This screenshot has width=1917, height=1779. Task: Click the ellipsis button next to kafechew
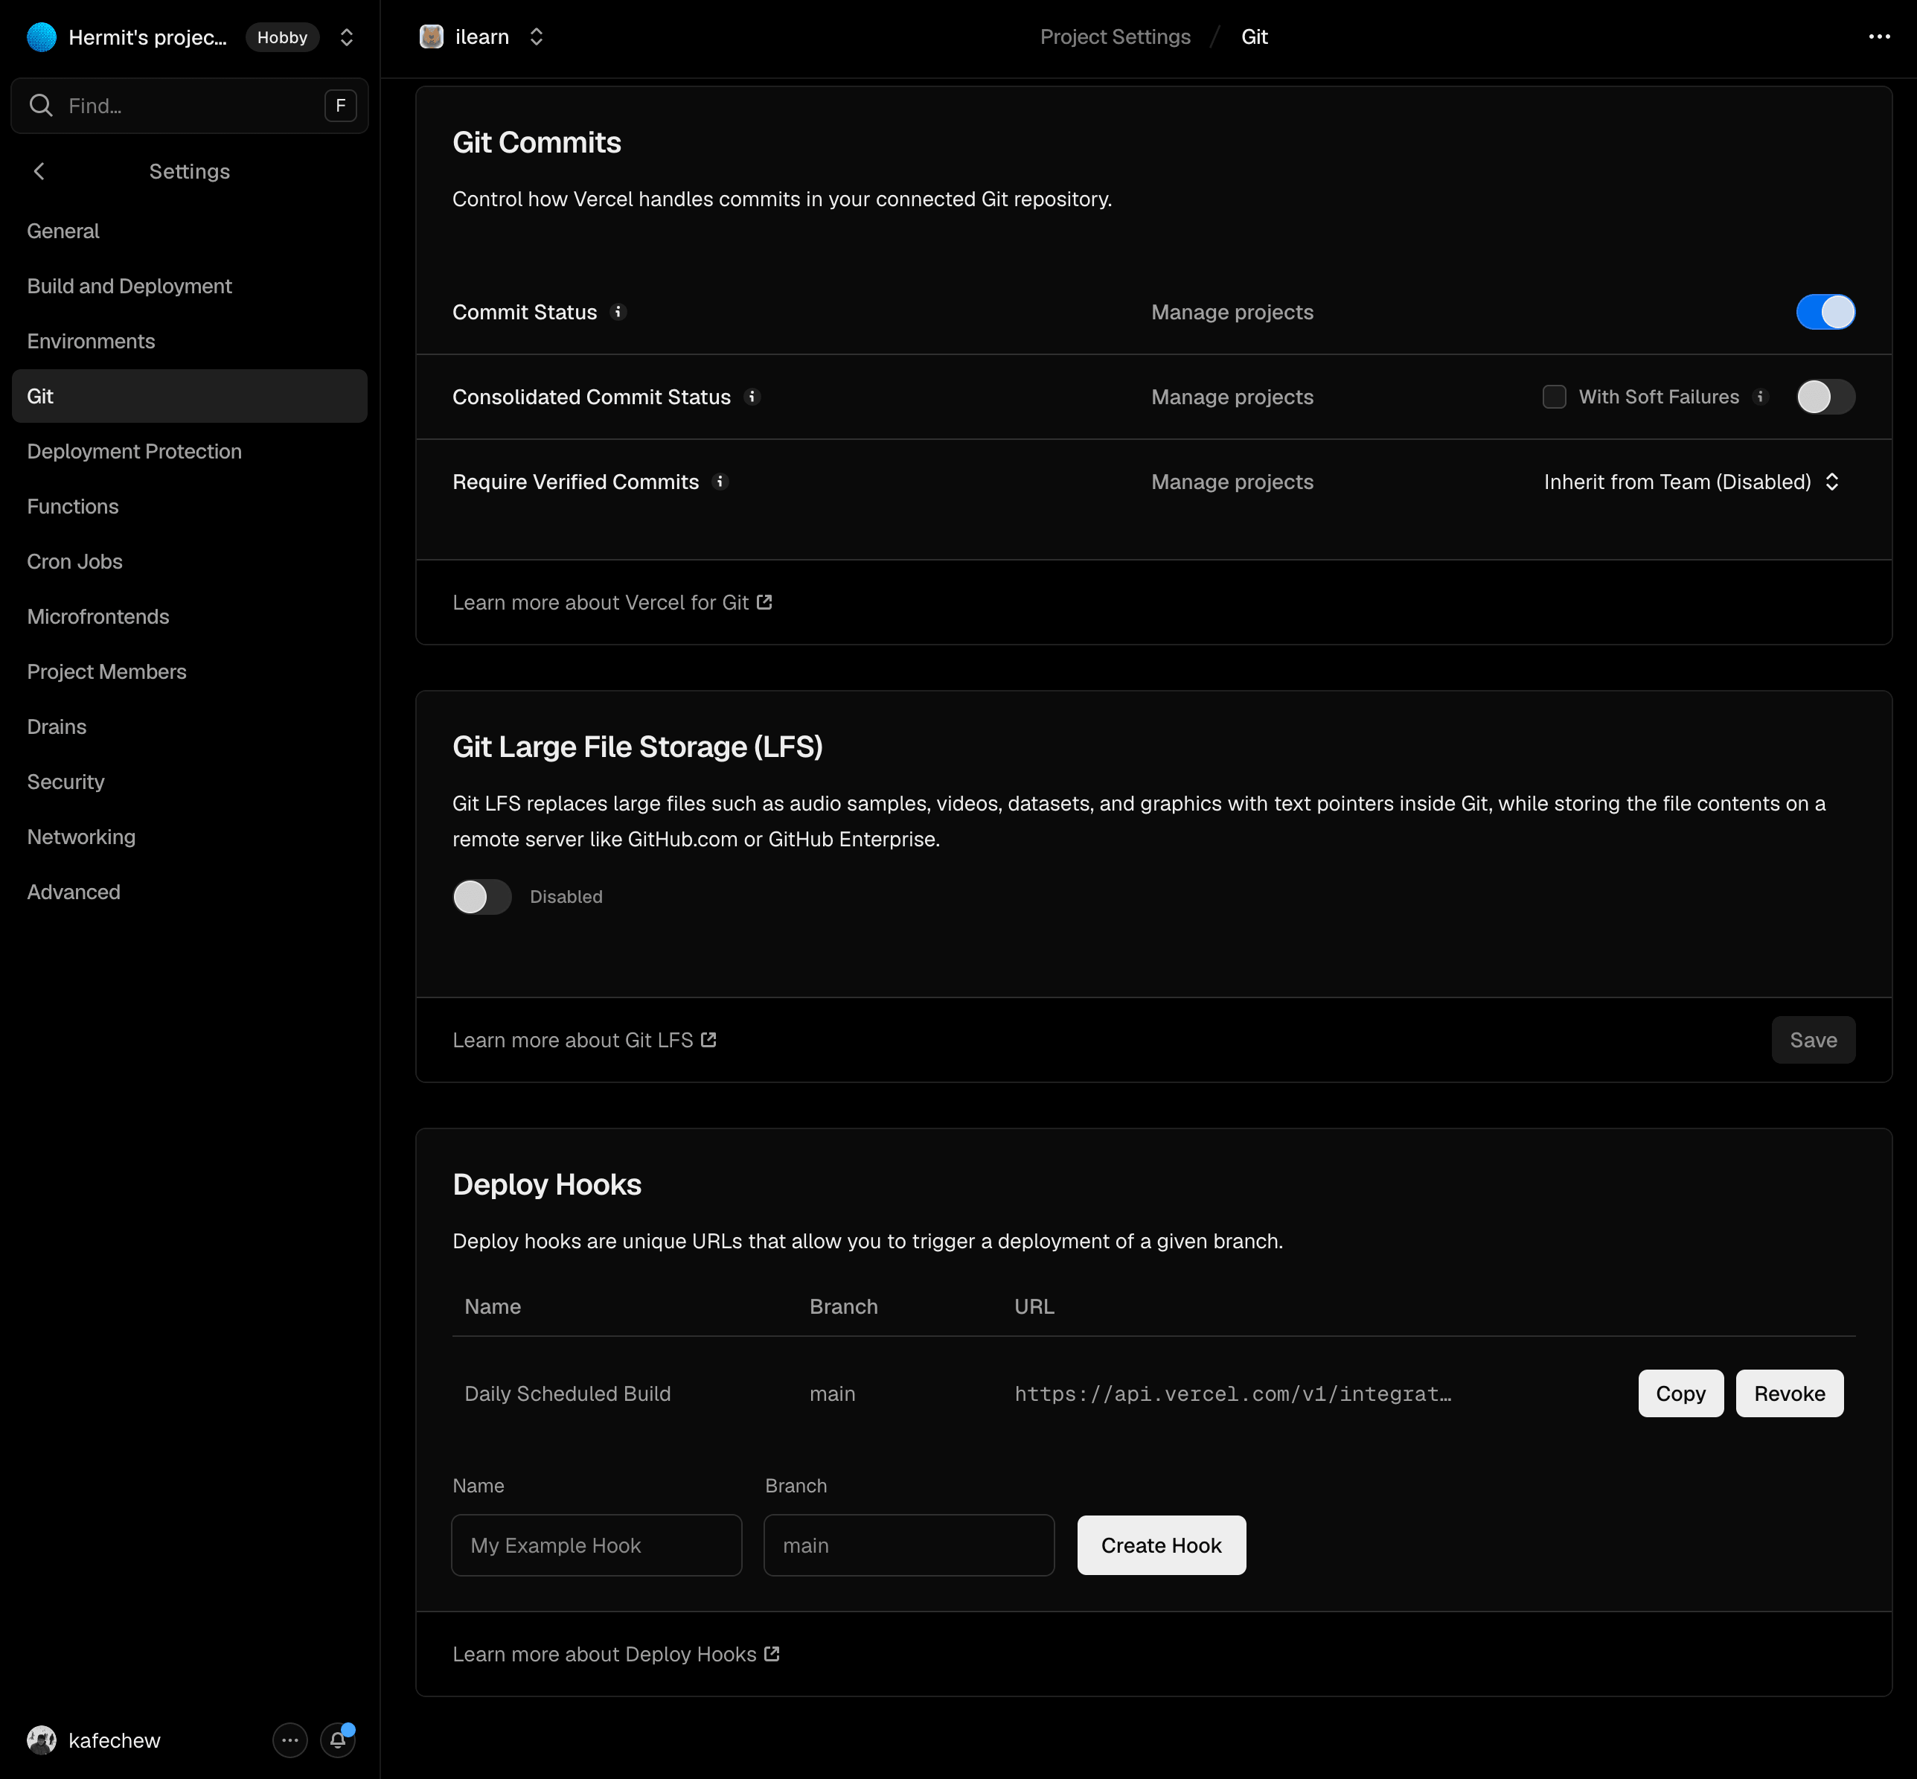pyautogui.click(x=289, y=1740)
